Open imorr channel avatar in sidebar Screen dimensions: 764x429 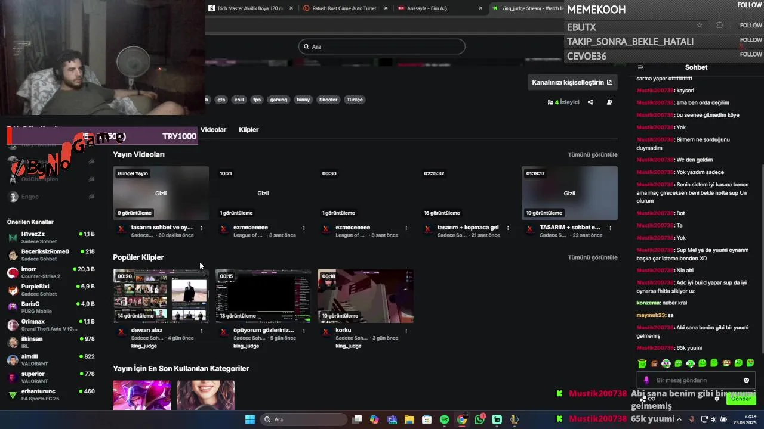13,272
